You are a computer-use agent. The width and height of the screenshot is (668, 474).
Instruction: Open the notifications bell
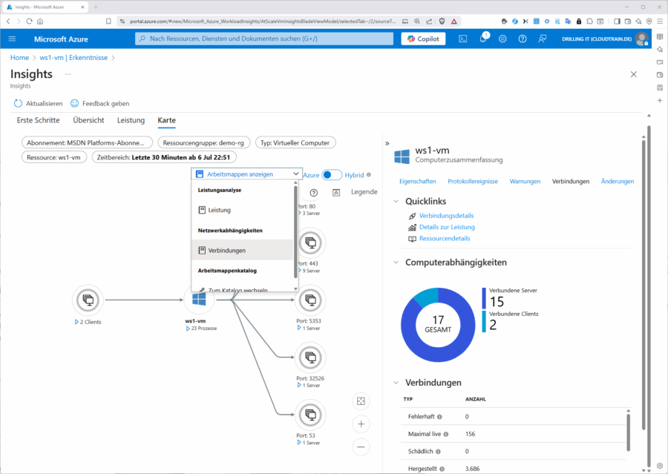[482, 39]
